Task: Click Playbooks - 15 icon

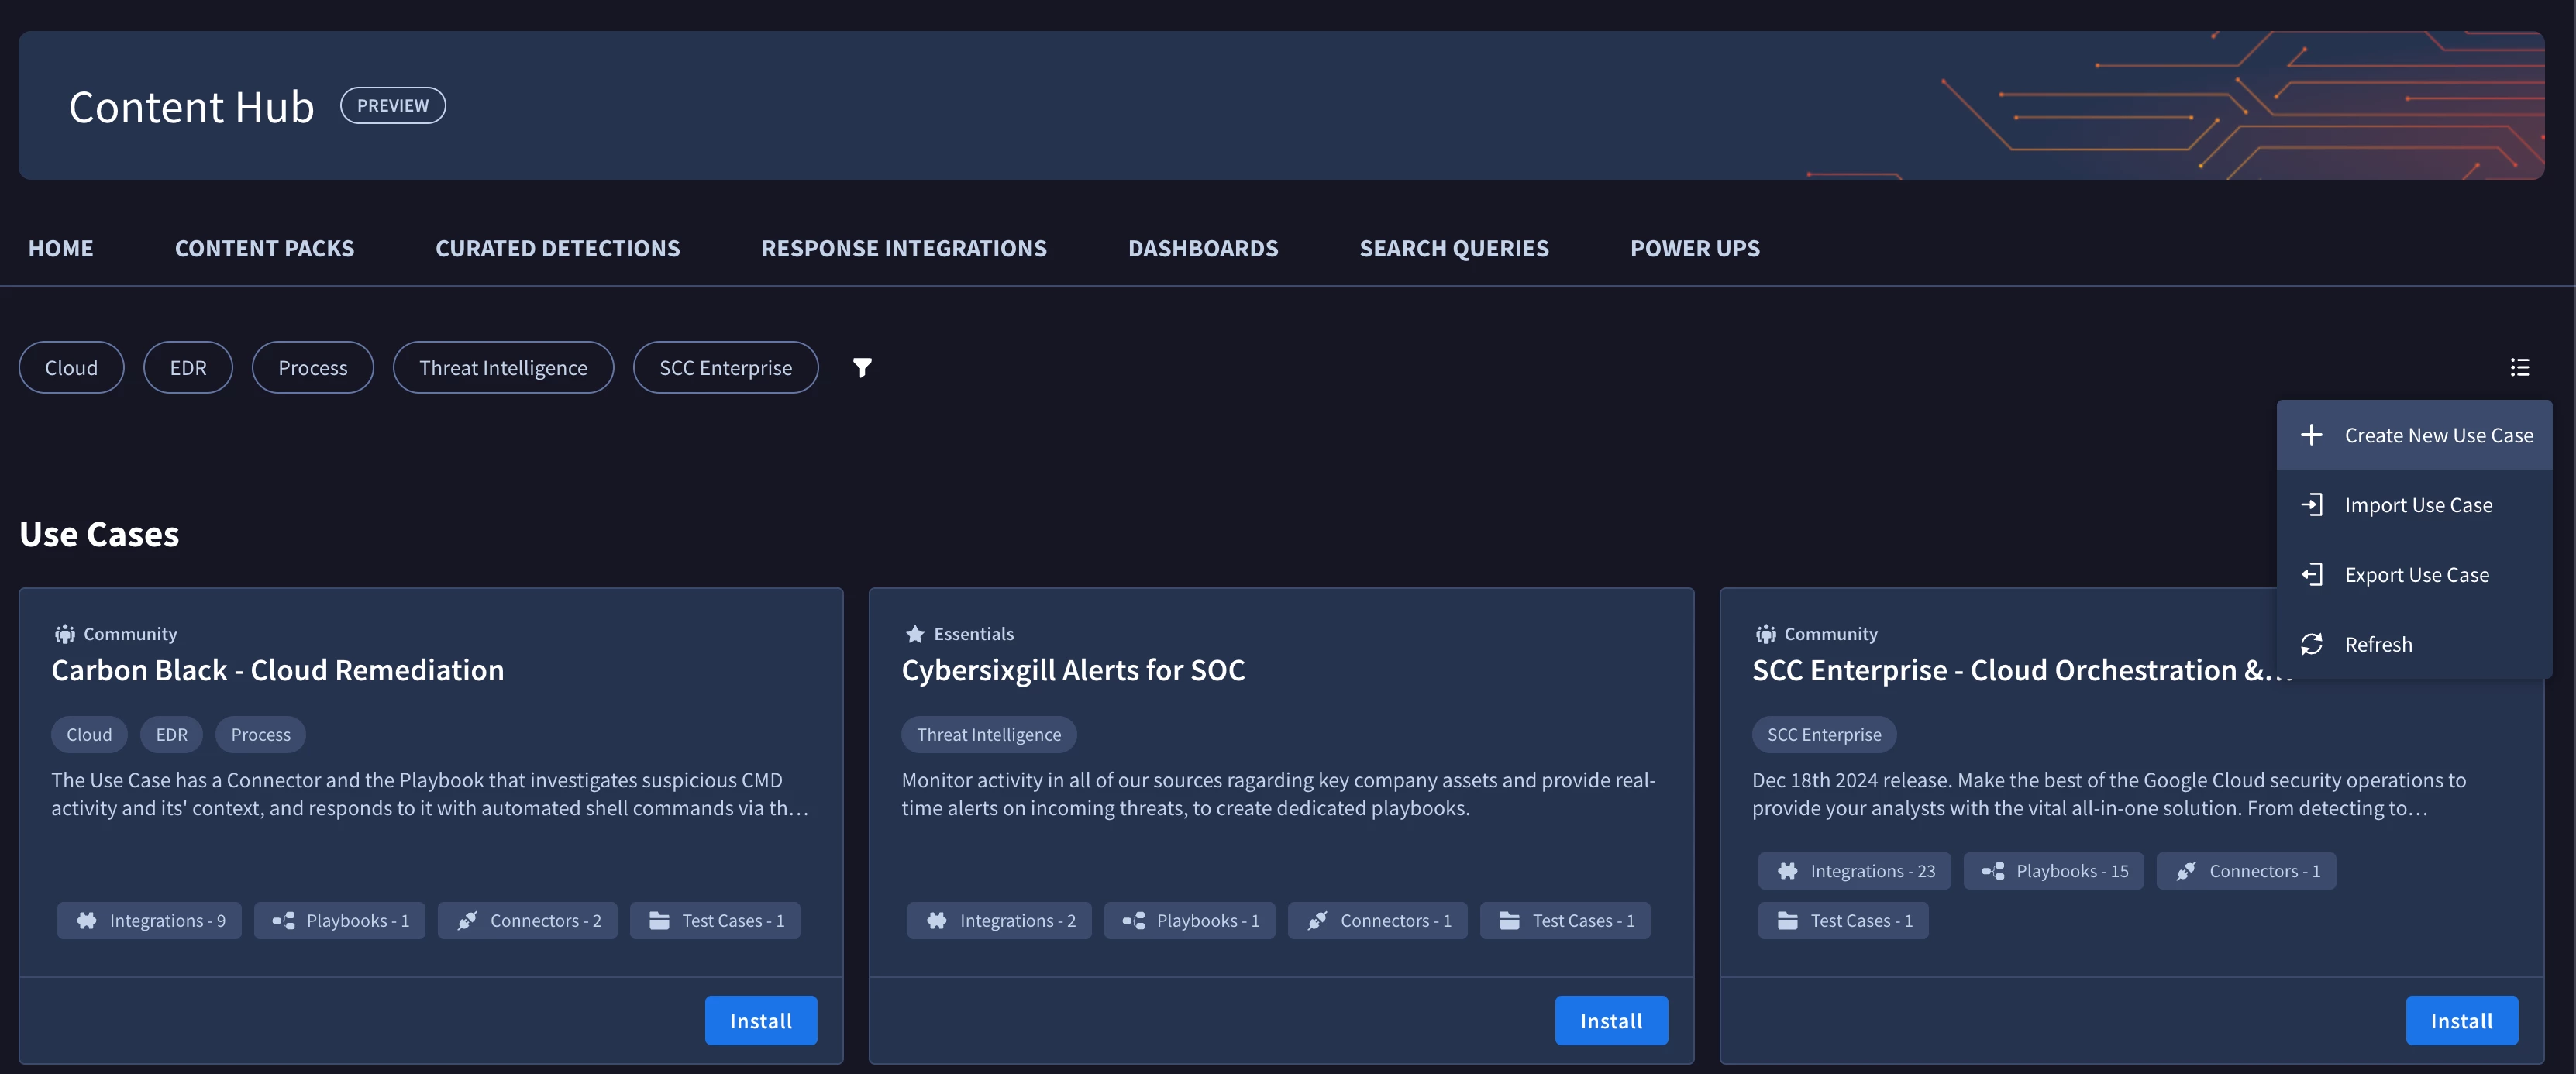Action: tap(1993, 871)
